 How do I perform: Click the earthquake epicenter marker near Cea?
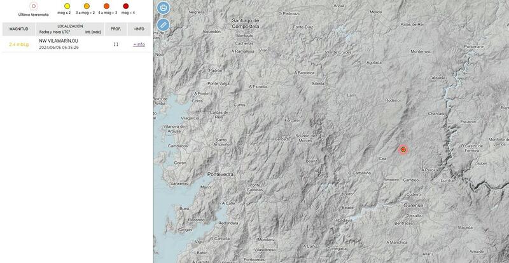click(x=403, y=150)
